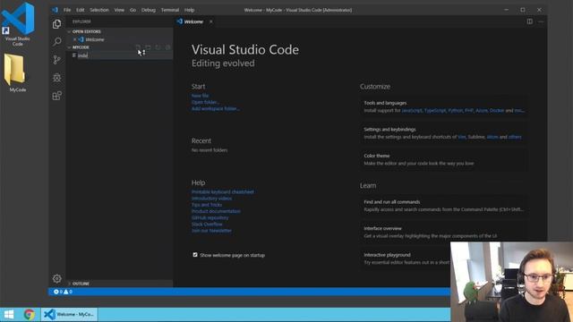Click the TypeScript link
This screenshot has height=322, width=573.
[x=435, y=110]
